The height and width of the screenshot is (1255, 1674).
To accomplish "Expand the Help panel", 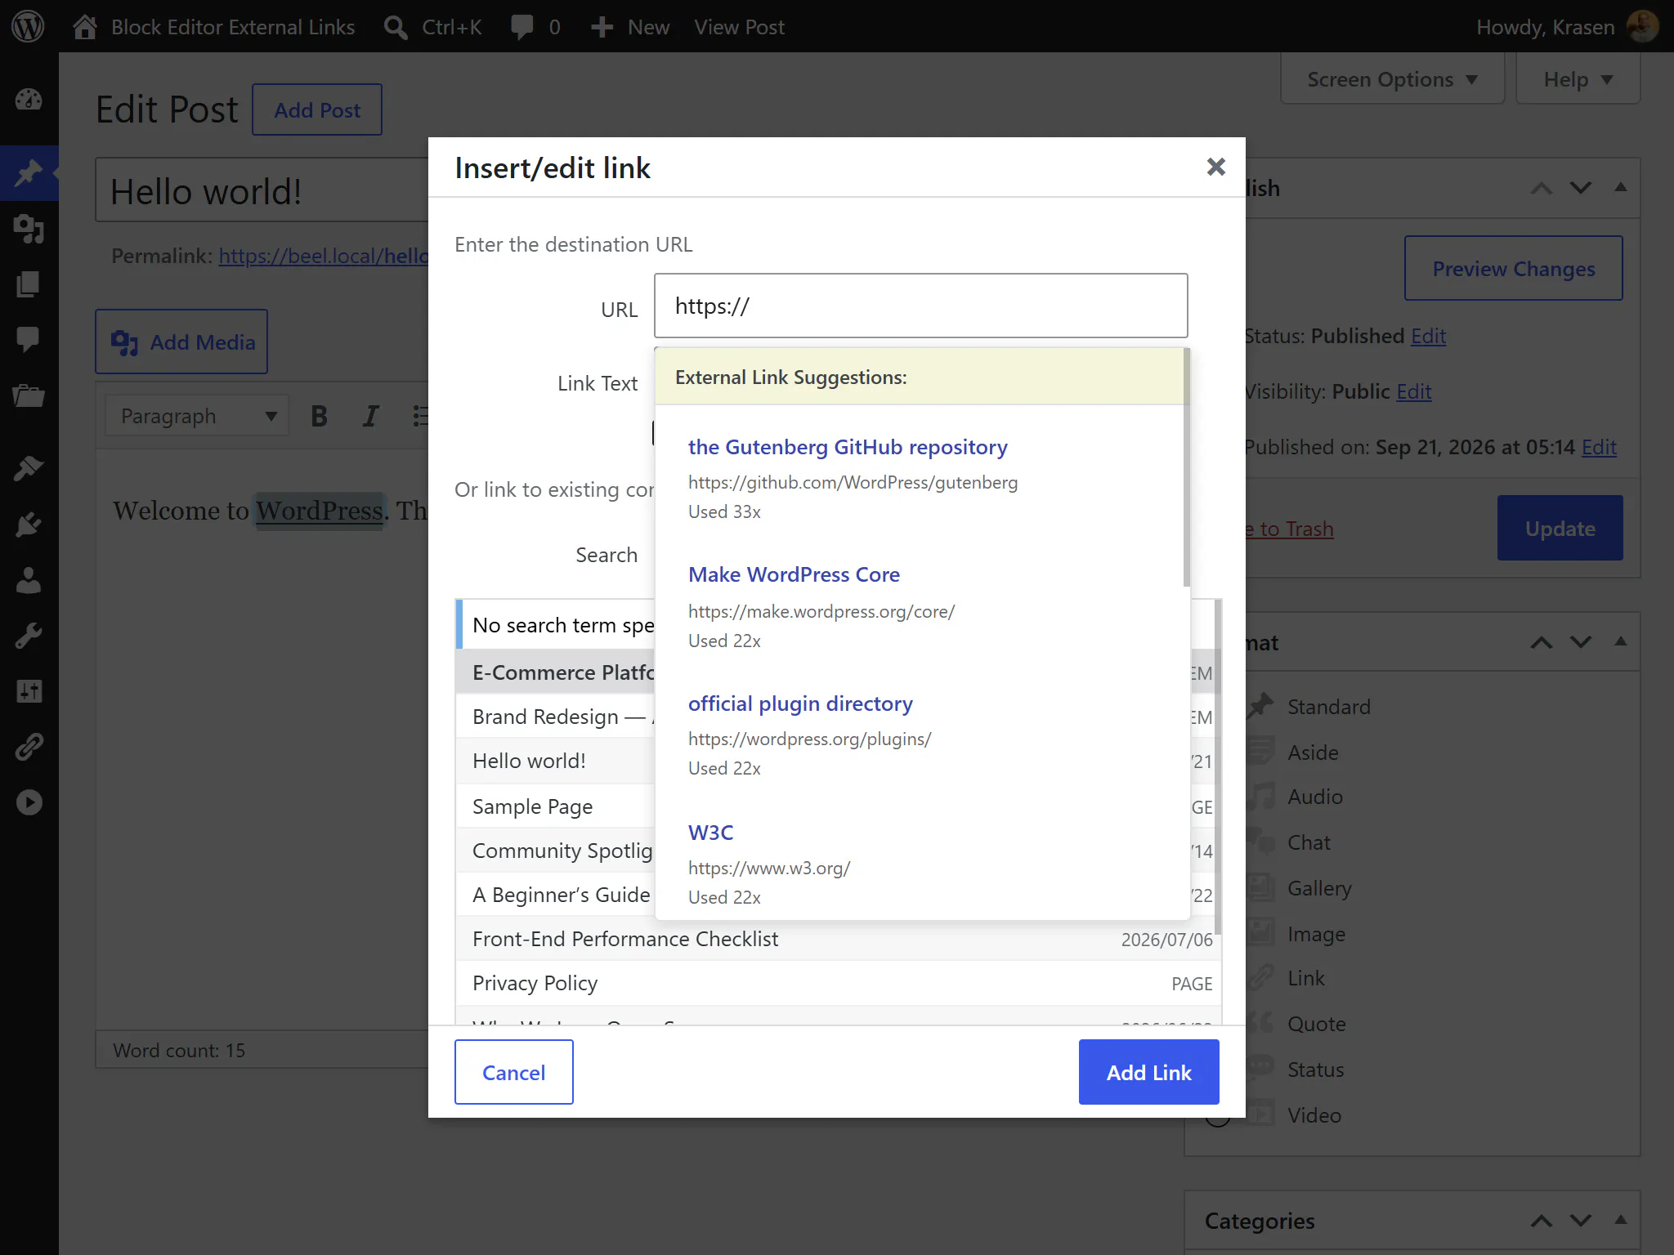I will [1578, 79].
